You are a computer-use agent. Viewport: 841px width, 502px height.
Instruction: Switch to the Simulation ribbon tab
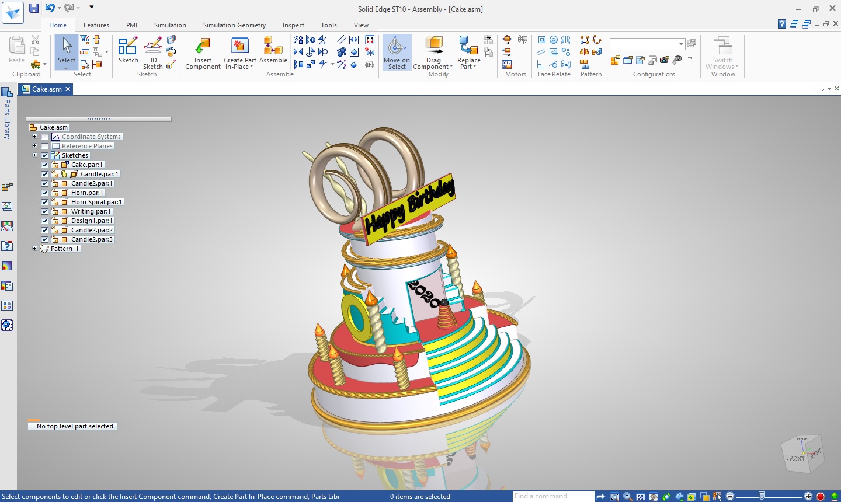170,25
